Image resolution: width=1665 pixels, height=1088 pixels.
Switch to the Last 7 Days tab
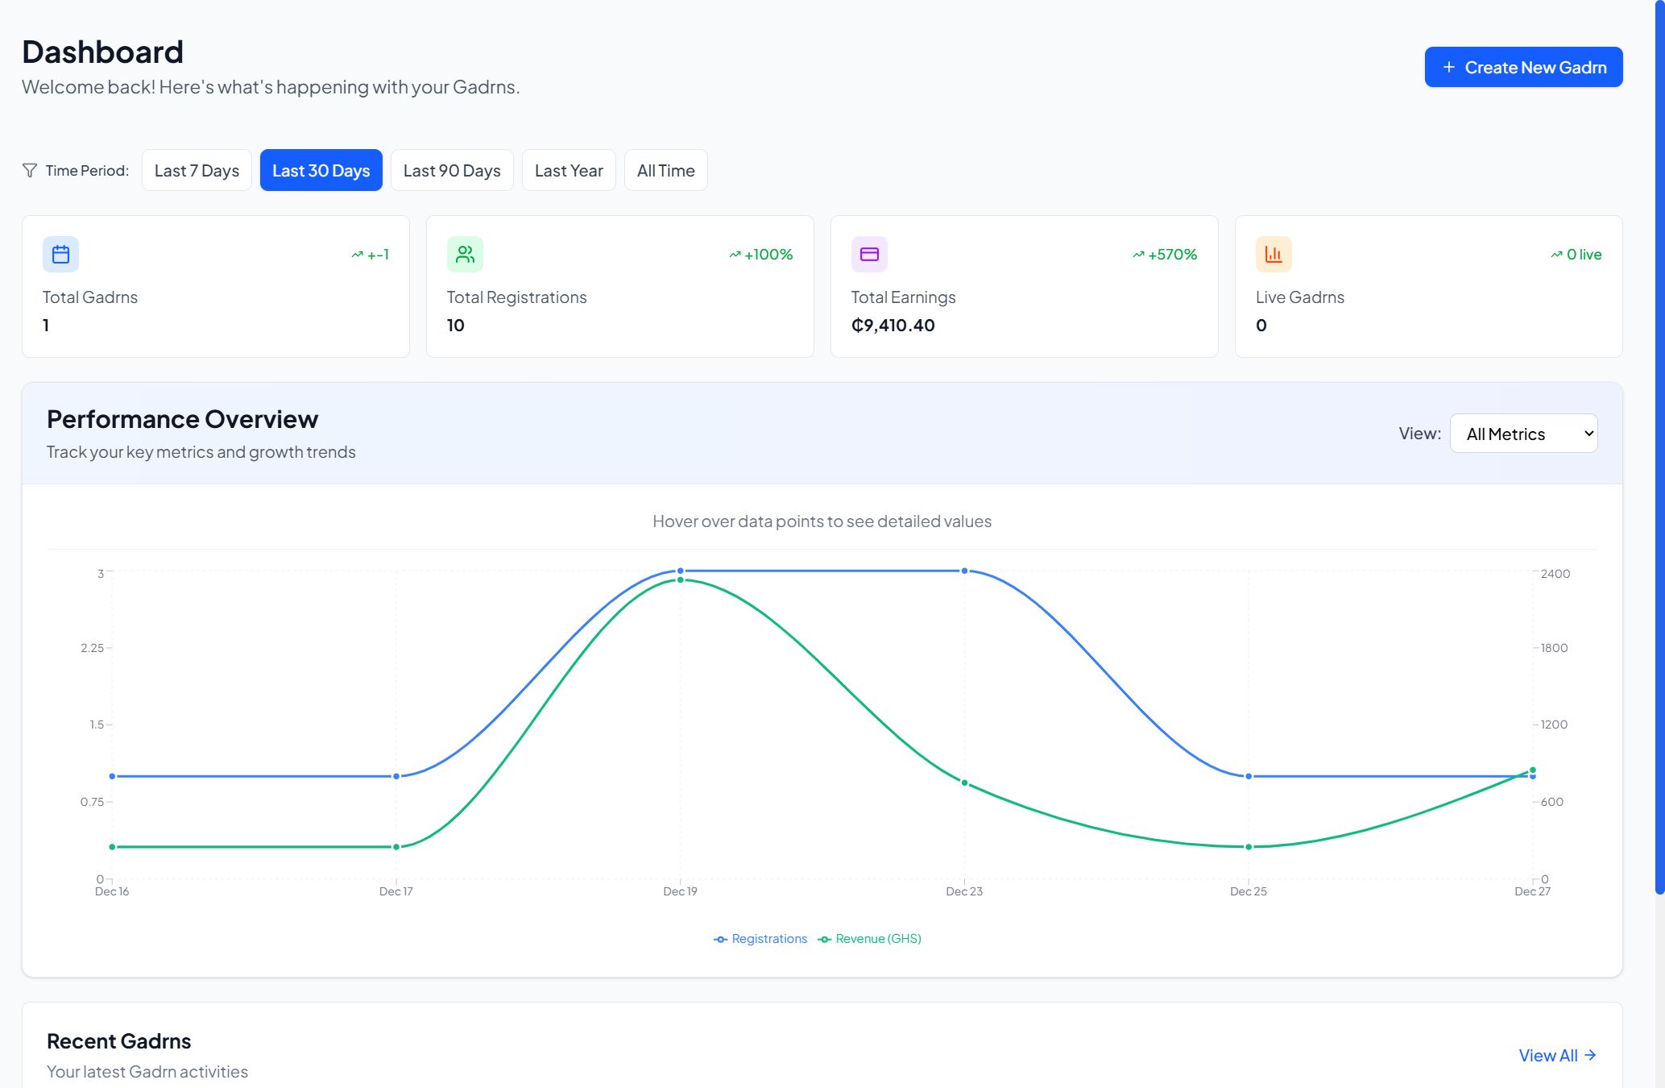pos(197,170)
